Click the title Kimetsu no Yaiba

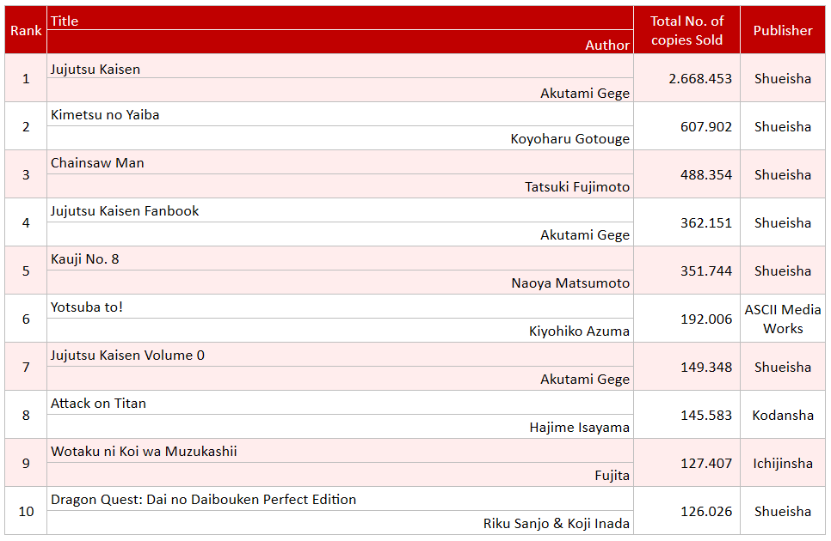click(105, 115)
